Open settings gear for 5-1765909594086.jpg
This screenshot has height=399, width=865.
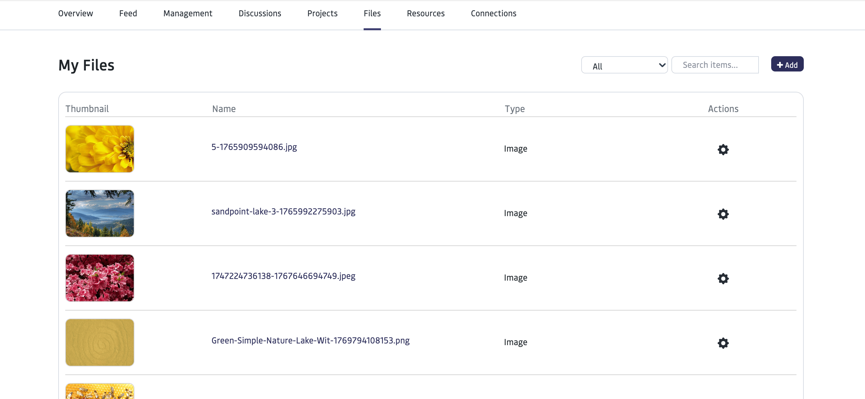(x=723, y=149)
